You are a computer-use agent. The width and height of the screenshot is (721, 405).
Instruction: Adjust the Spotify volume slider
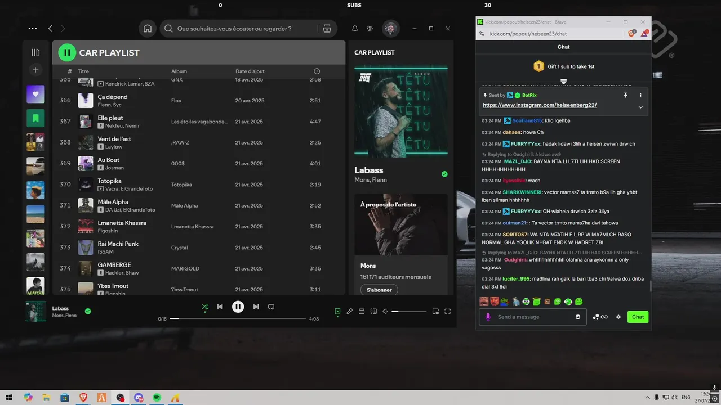click(409, 311)
